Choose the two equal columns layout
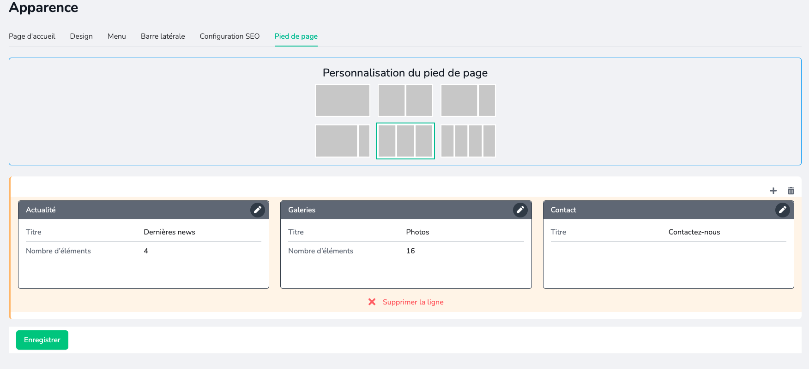This screenshot has height=369, width=809. point(405,100)
